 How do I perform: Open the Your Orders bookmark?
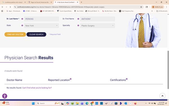pos(79,11)
